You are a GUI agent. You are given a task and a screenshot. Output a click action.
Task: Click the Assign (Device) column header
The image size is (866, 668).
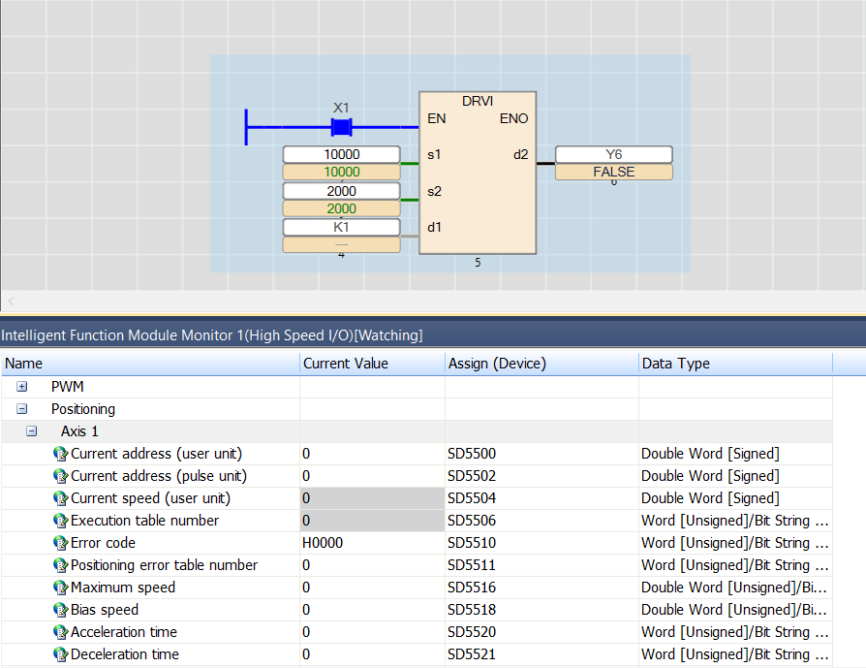point(541,364)
